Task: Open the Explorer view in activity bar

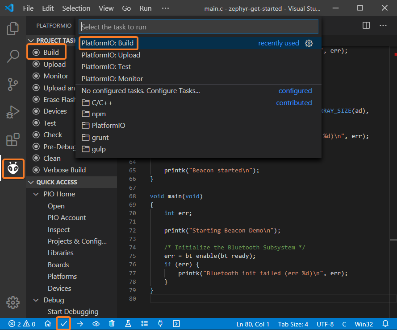Action: (x=13, y=29)
